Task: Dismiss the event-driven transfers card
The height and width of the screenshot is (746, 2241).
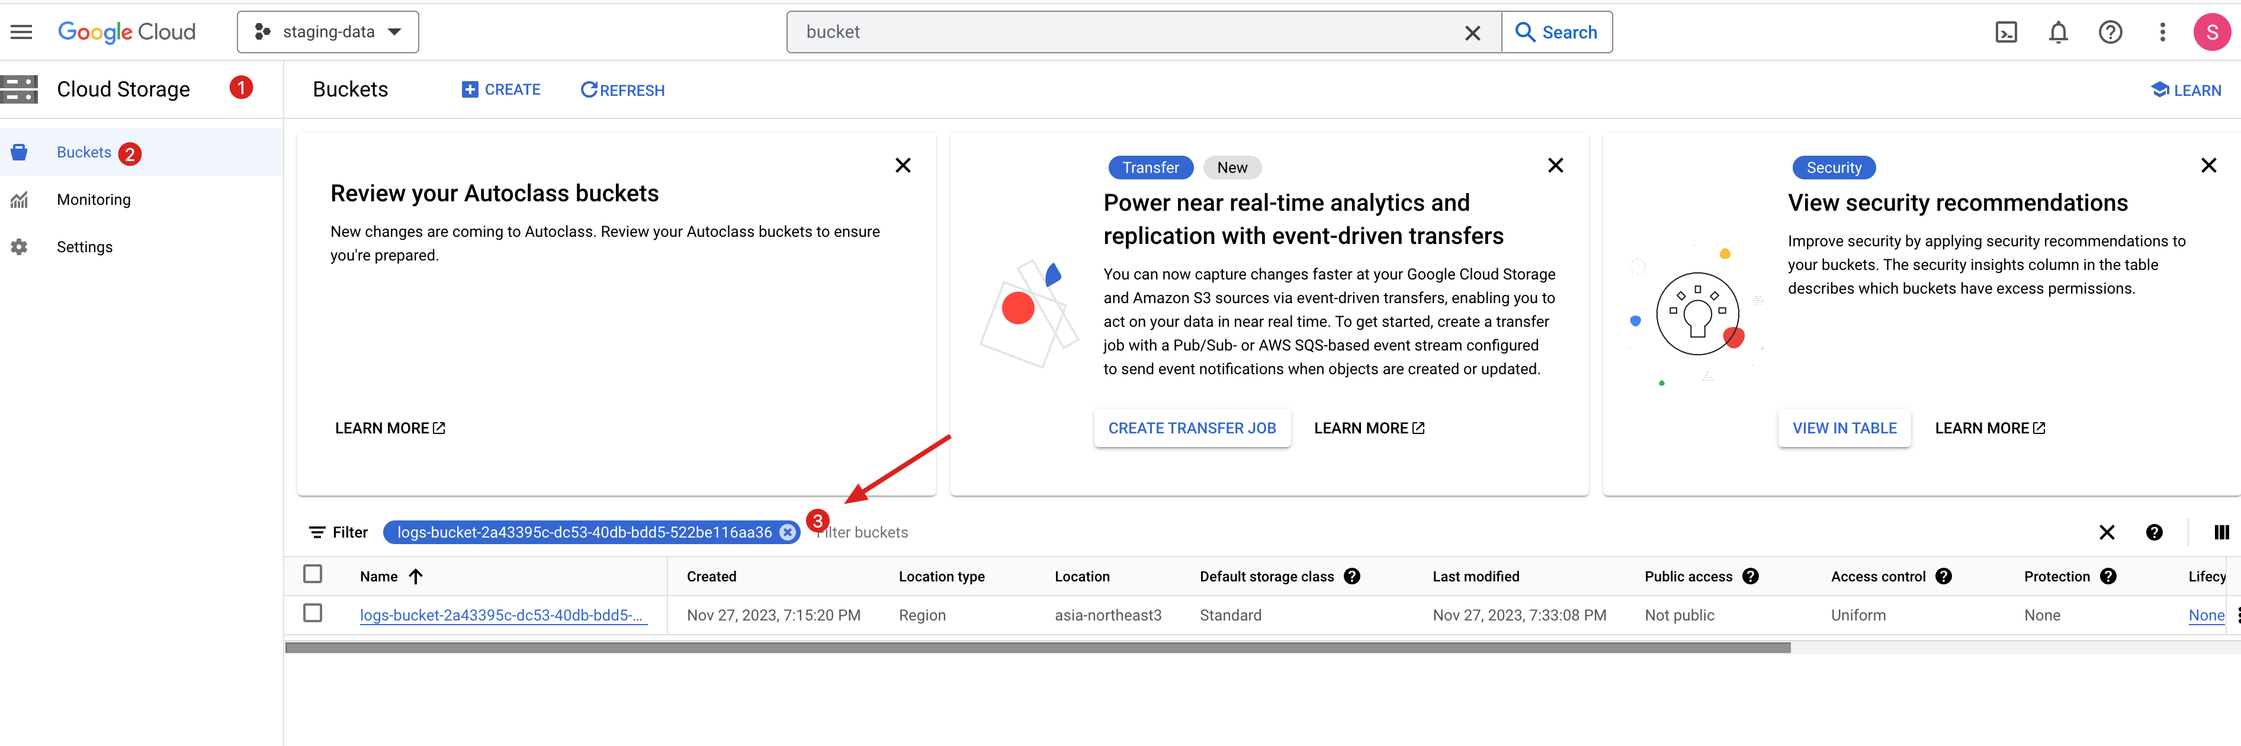Action: pyautogui.click(x=1555, y=165)
